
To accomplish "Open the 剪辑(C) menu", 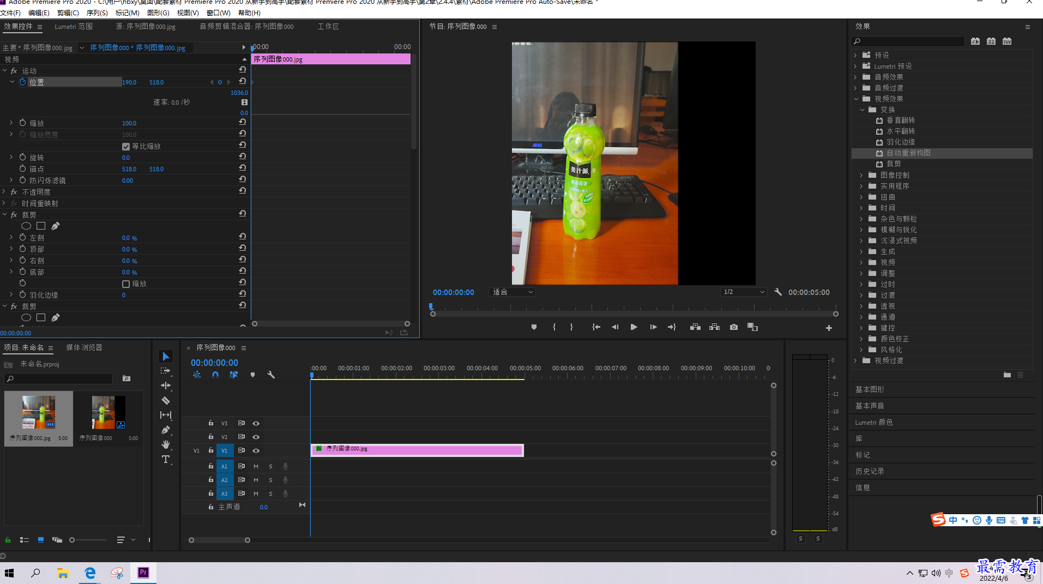I will pos(68,13).
